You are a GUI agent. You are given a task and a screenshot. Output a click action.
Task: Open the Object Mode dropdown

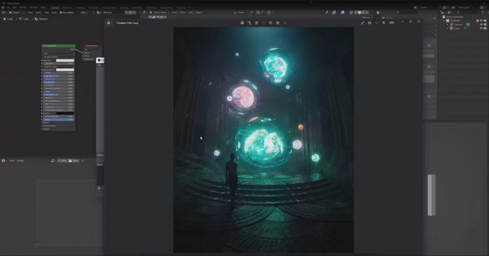click(159, 12)
